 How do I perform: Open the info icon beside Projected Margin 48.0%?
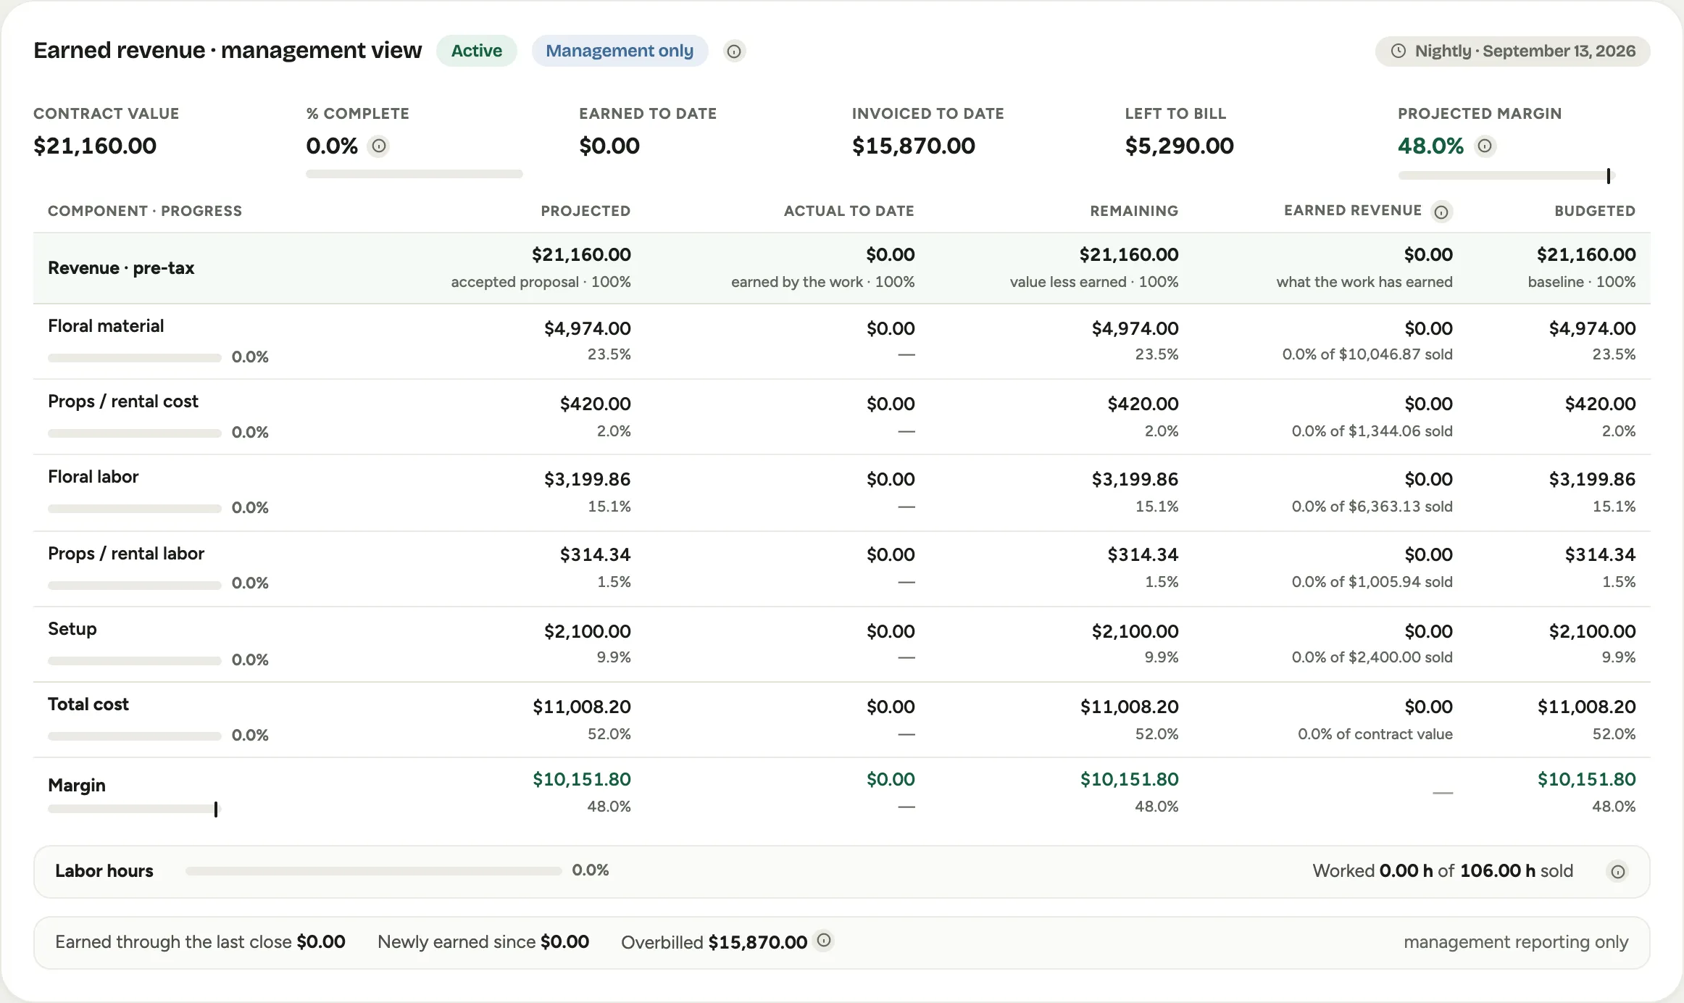click(x=1485, y=146)
